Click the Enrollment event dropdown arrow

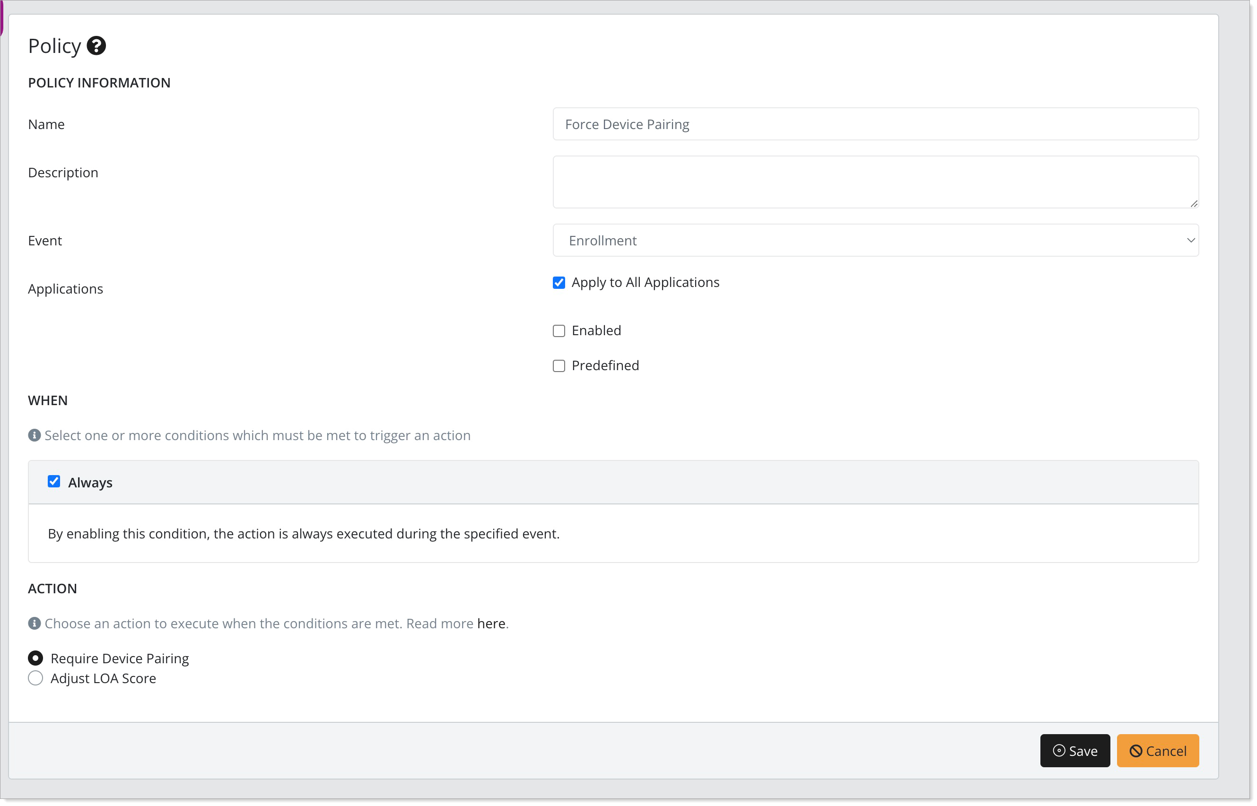click(1190, 240)
